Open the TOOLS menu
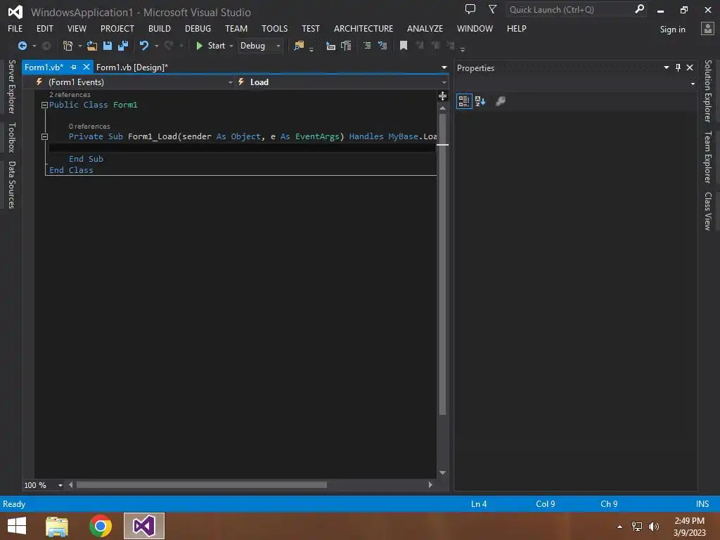Screen dimensions: 720x540 [x=275, y=28]
